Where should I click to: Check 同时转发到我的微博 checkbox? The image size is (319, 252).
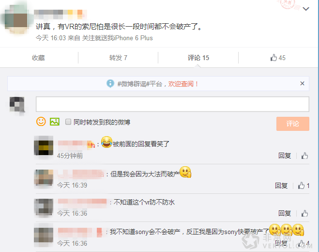pyautogui.click(x=68, y=122)
